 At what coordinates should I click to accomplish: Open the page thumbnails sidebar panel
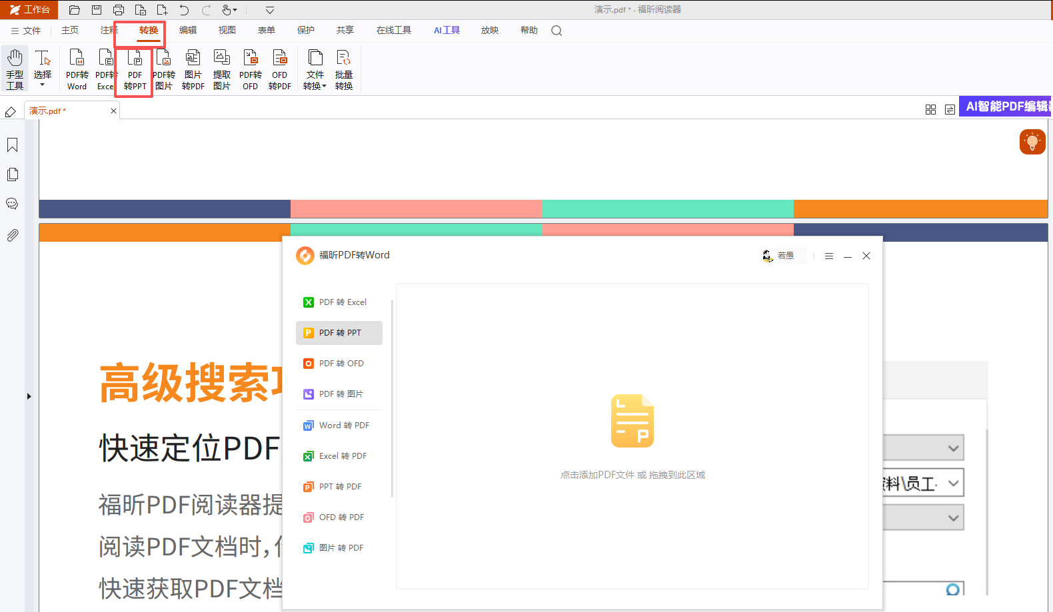coord(12,174)
